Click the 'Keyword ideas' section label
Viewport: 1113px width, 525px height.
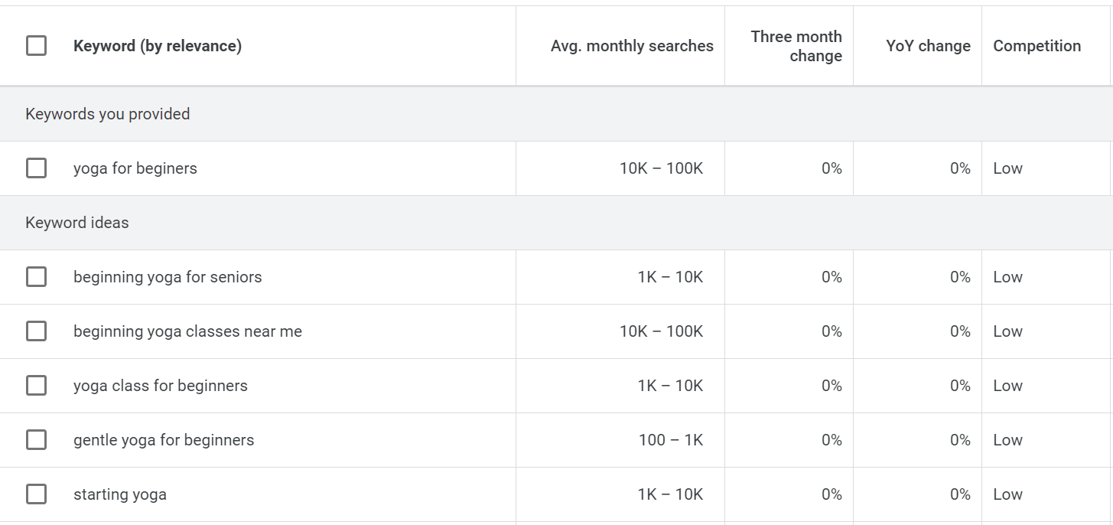point(76,222)
